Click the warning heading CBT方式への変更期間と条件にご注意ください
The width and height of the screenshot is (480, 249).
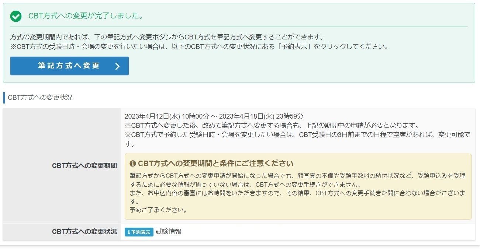point(215,164)
